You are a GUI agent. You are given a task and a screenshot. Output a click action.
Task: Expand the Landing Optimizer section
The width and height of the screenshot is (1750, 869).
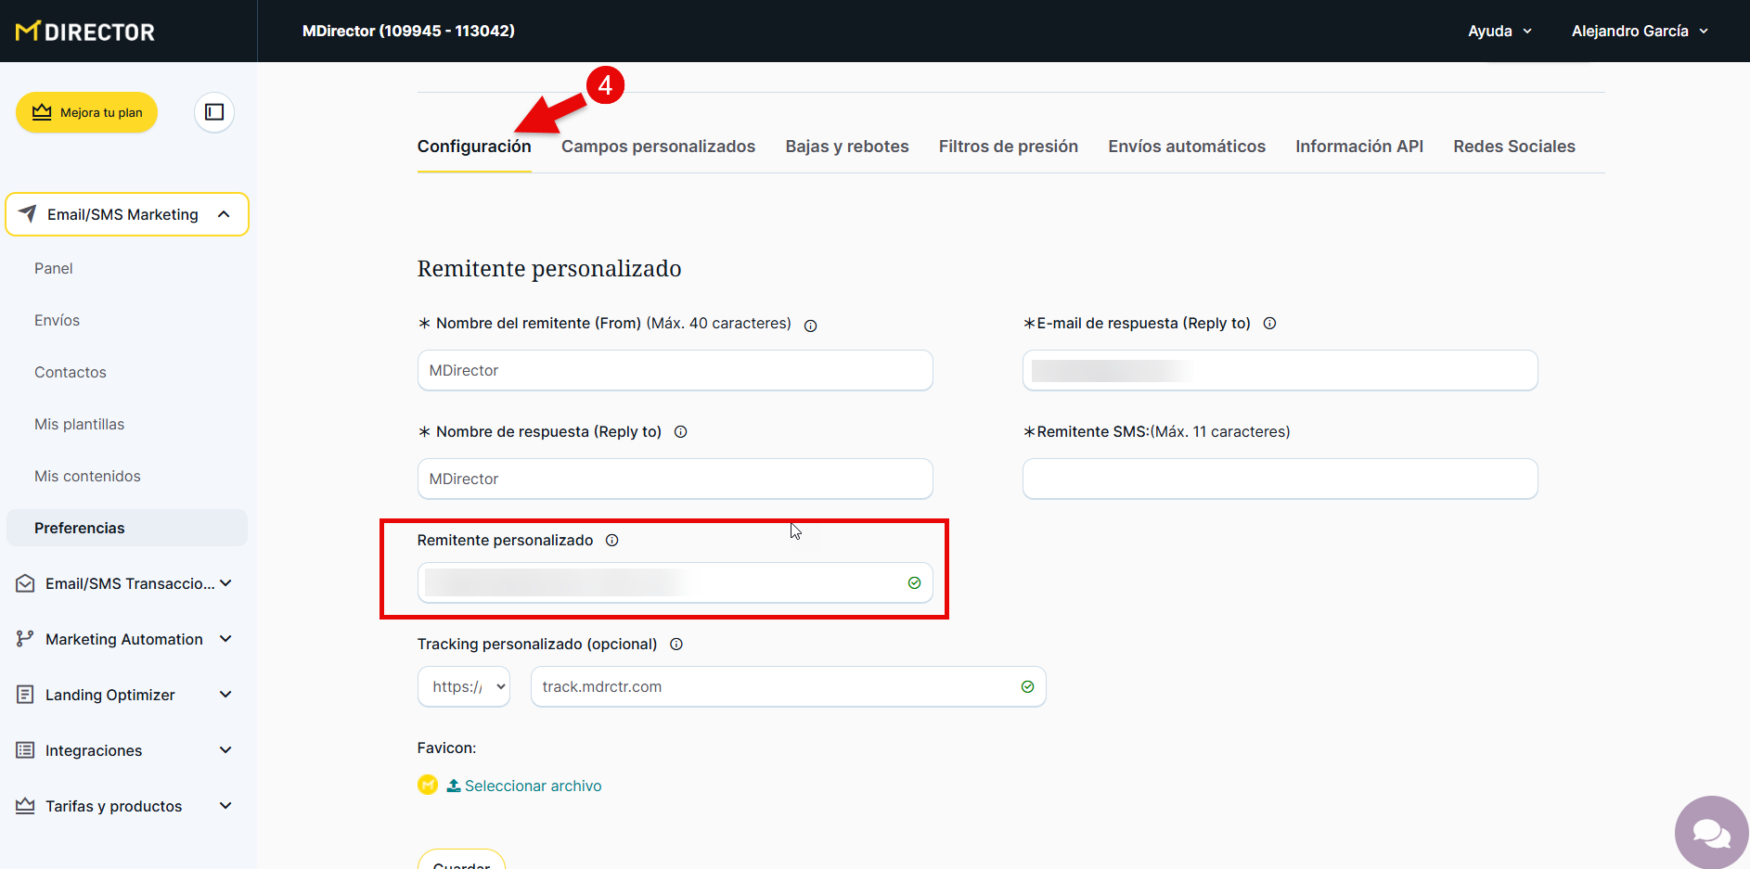(124, 695)
